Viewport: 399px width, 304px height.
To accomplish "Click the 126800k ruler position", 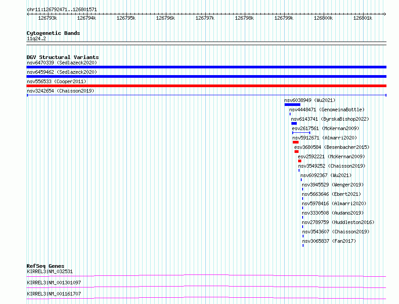I will (x=323, y=18).
